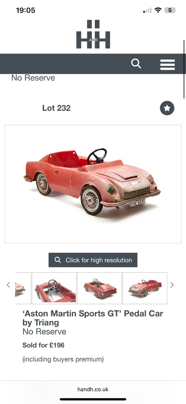Viewport: 186px width, 404px height.
Task: Select the partially visible first thumbnail
Action: click(23, 288)
